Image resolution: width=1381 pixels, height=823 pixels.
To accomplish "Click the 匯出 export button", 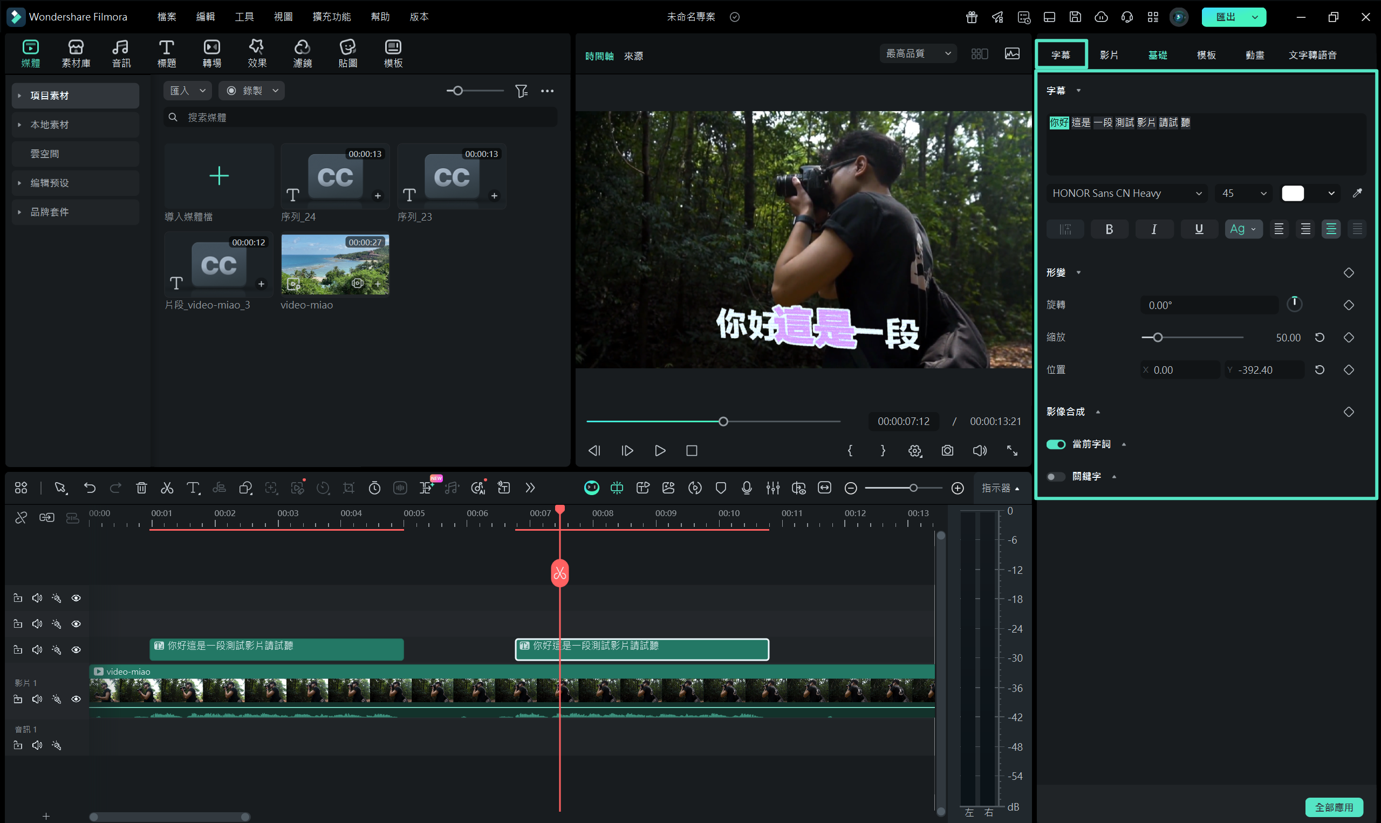I will point(1225,17).
